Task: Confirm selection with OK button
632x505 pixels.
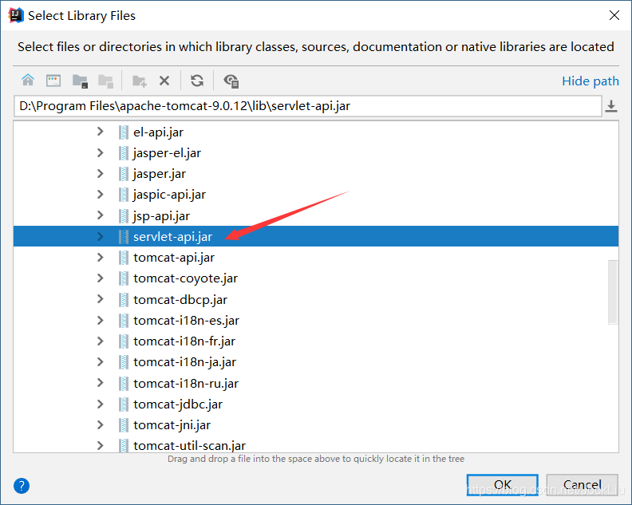Action: 503,484
